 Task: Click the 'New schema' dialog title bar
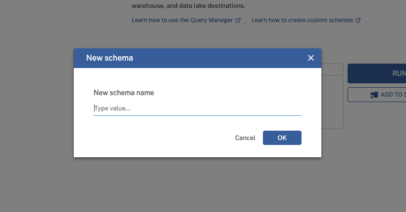[198, 58]
